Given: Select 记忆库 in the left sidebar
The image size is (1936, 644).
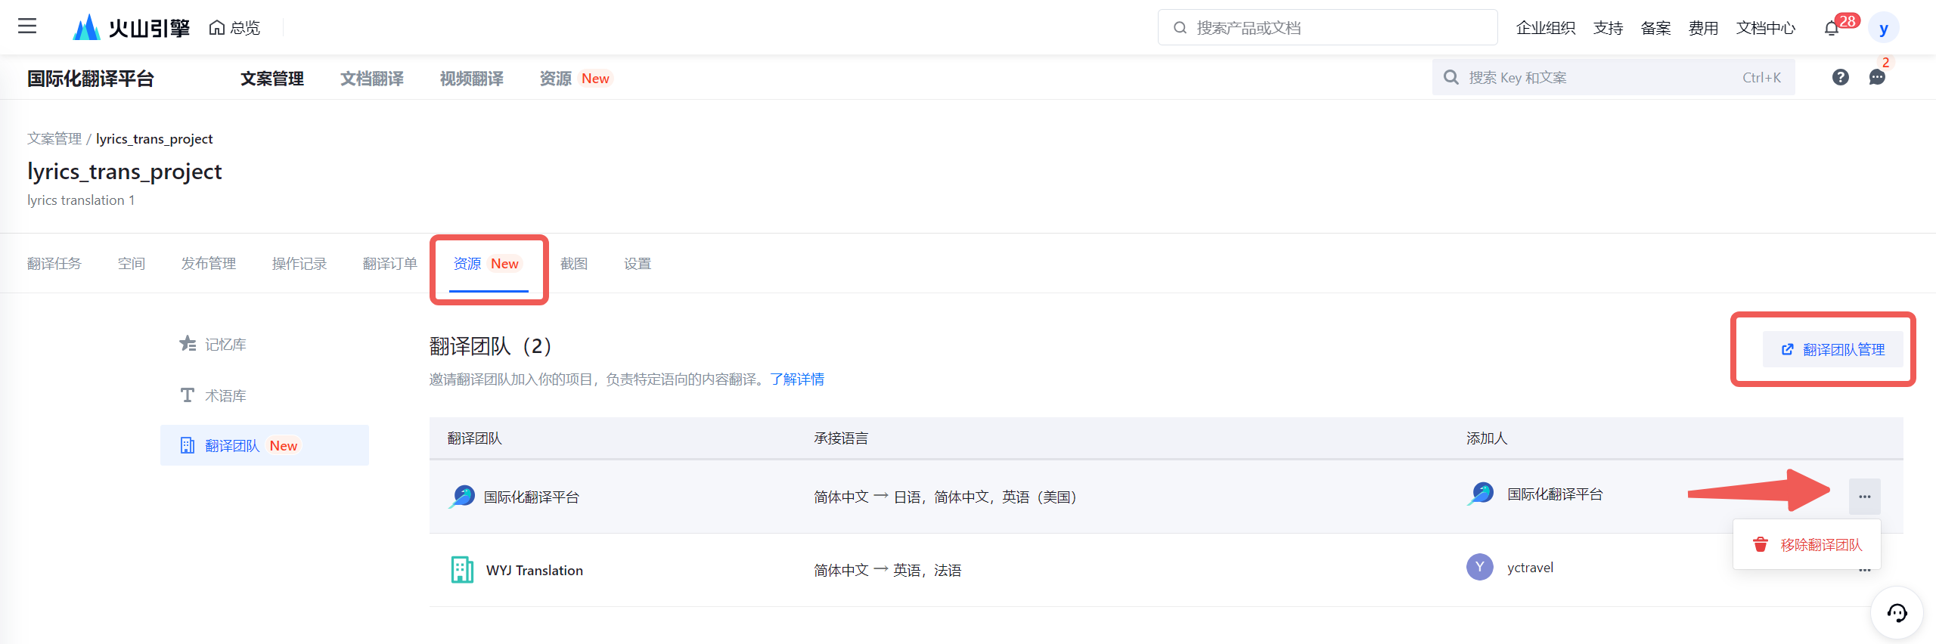Looking at the screenshot, I should pos(225,345).
